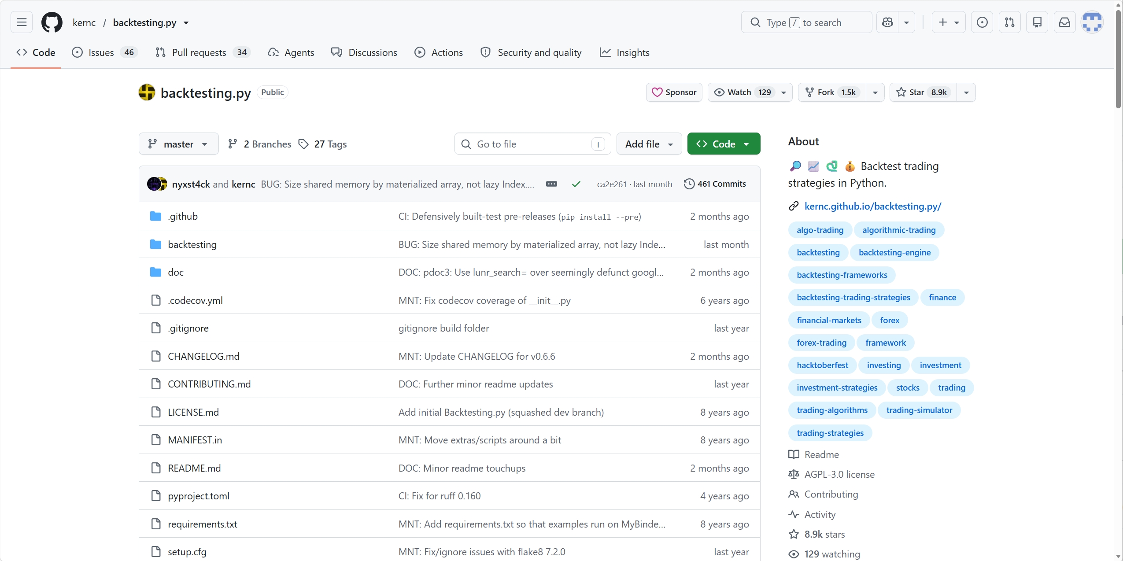The width and height of the screenshot is (1123, 561).
Task: Click the AGPL-3.0 license scales icon
Action: click(794, 474)
